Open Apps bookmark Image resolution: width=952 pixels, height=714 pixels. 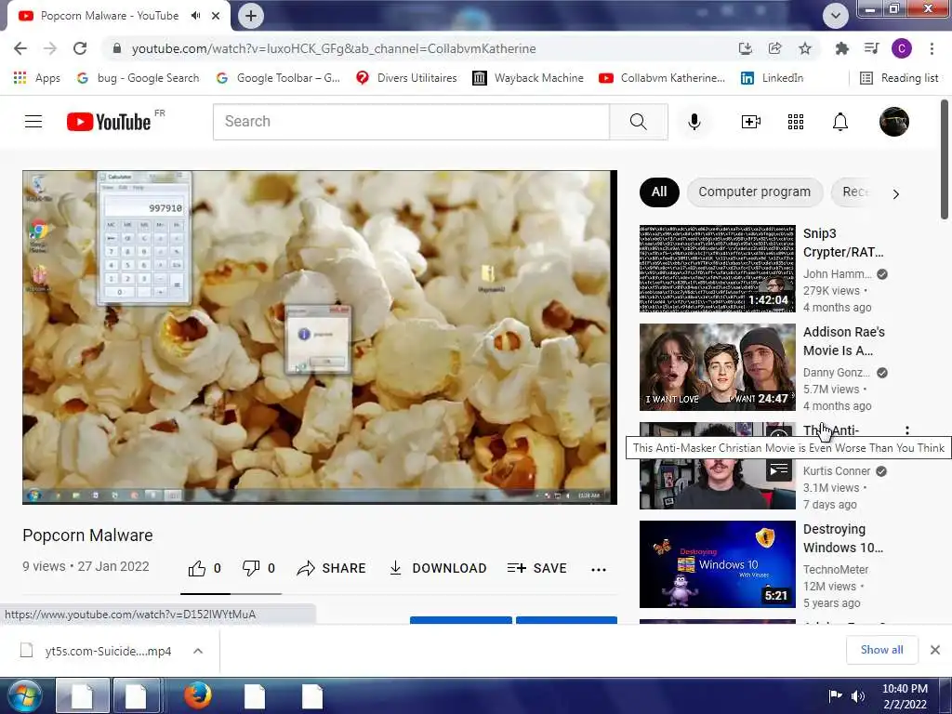(36, 78)
